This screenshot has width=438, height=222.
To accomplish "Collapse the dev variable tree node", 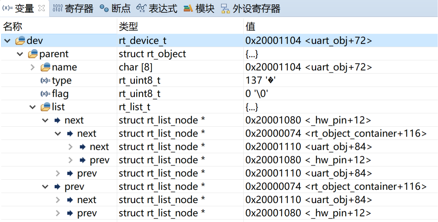I will click(6, 40).
